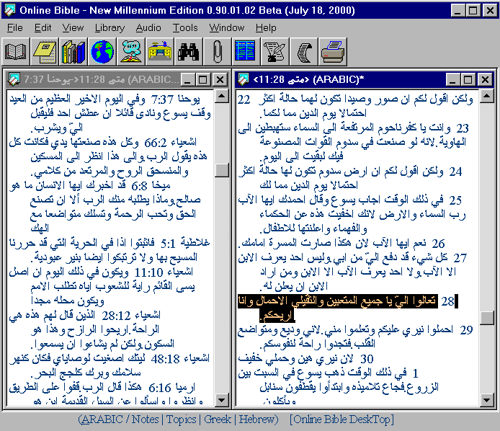500x431 pixels.
Task: Click the 28:12 reference in left pane
Action: [116, 316]
